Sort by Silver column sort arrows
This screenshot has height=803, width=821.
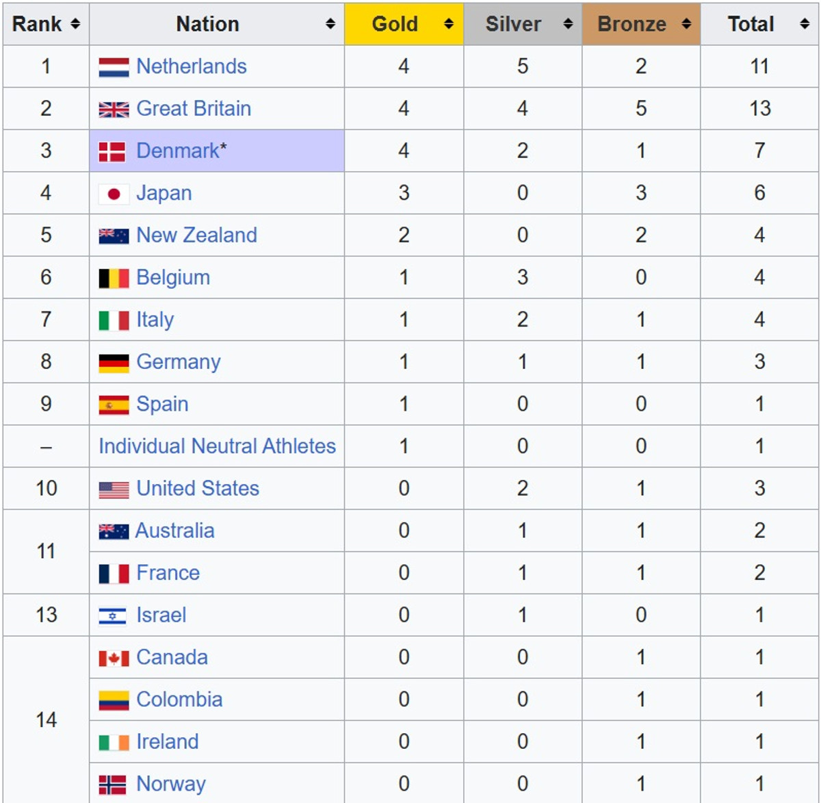pyautogui.click(x=568, y=24)
